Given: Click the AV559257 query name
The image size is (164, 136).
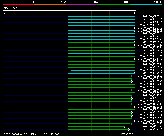Looking at the screenshot, I should (10, 8).
